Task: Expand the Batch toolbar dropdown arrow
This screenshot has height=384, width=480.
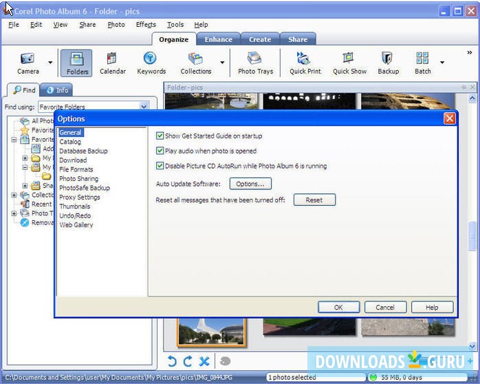Action: coord(442,63)
